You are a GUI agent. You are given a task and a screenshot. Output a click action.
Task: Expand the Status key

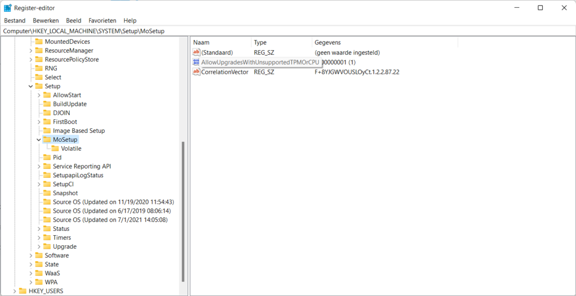(39, 228)
